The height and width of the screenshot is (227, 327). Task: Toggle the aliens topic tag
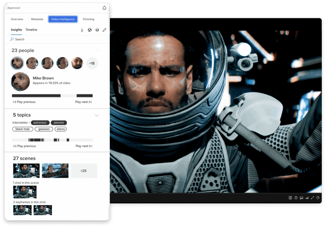[x=61, y=129]
